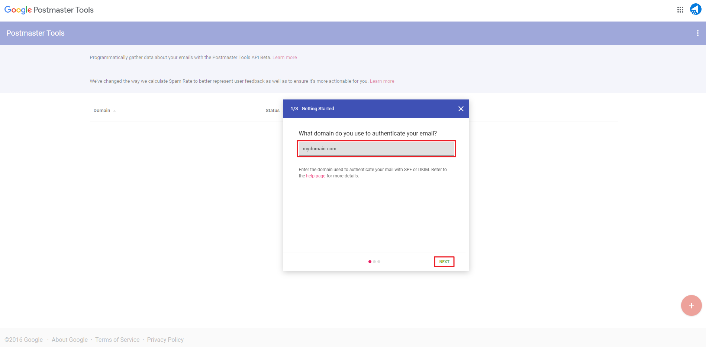Click the Google Postmaster Tools logo
Screen dimensions: 706x347
click(49, 10)
